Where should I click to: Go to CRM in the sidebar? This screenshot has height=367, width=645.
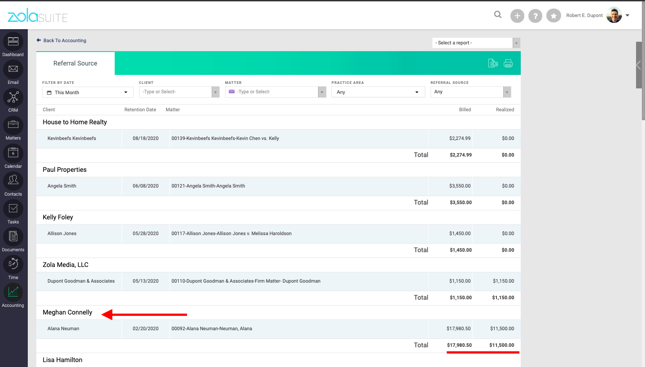[13, 97]
